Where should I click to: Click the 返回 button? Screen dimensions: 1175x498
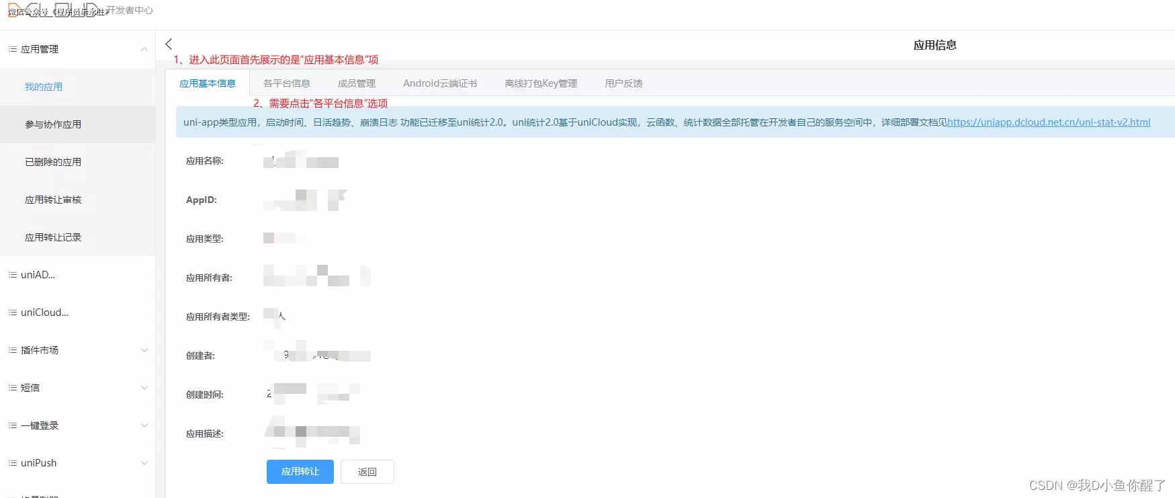click(367, 472)
